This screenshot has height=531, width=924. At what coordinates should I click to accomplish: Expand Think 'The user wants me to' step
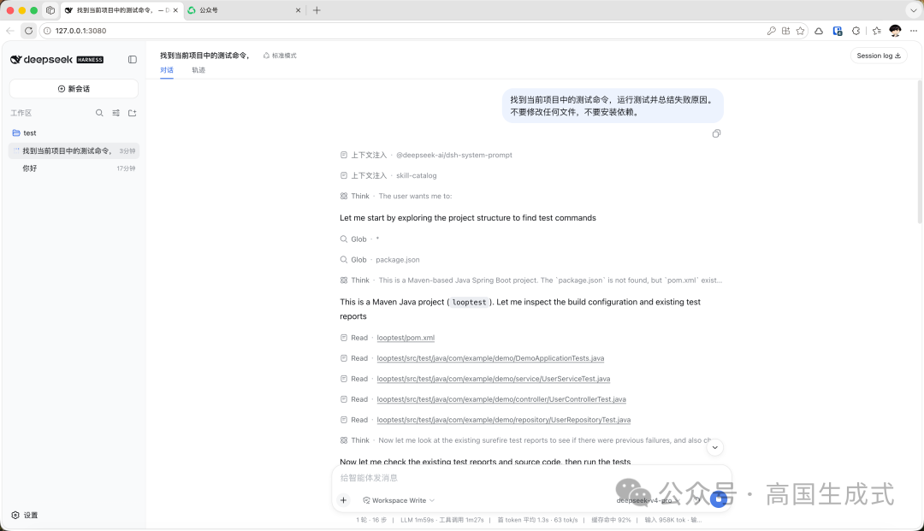[x=396, y=196]
